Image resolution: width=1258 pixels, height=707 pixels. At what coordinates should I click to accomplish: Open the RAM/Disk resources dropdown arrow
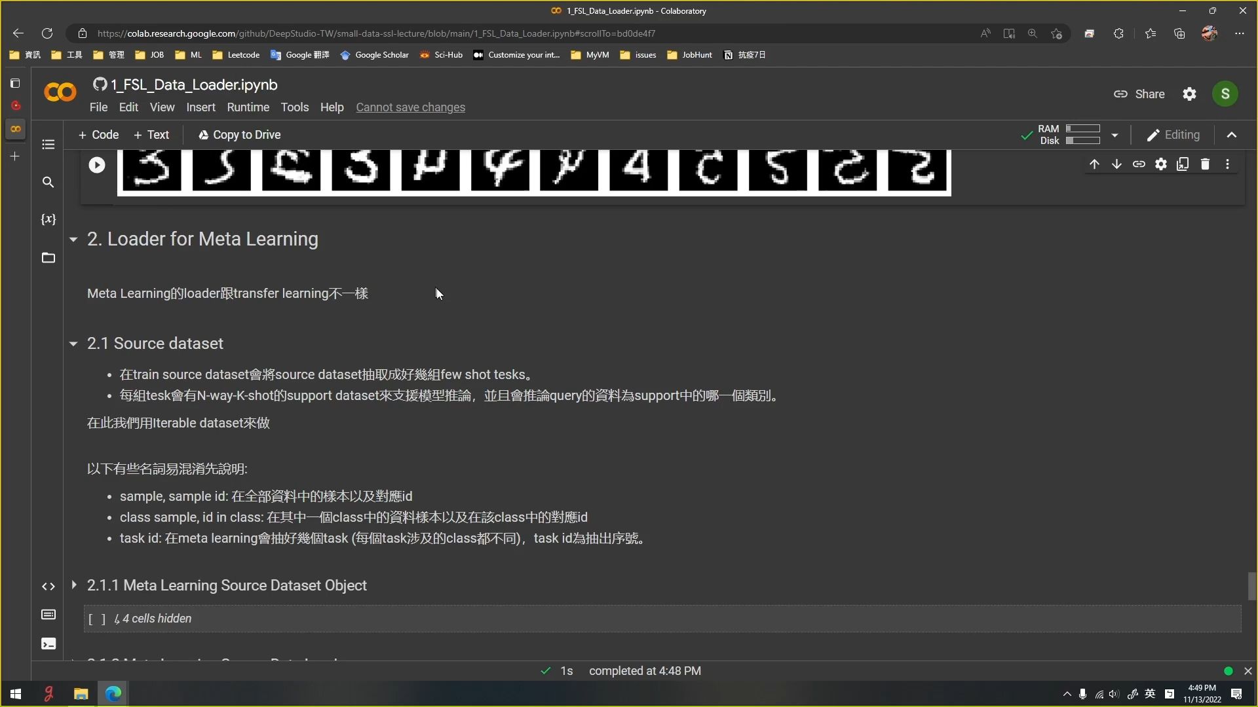[x=1115, y=135]
